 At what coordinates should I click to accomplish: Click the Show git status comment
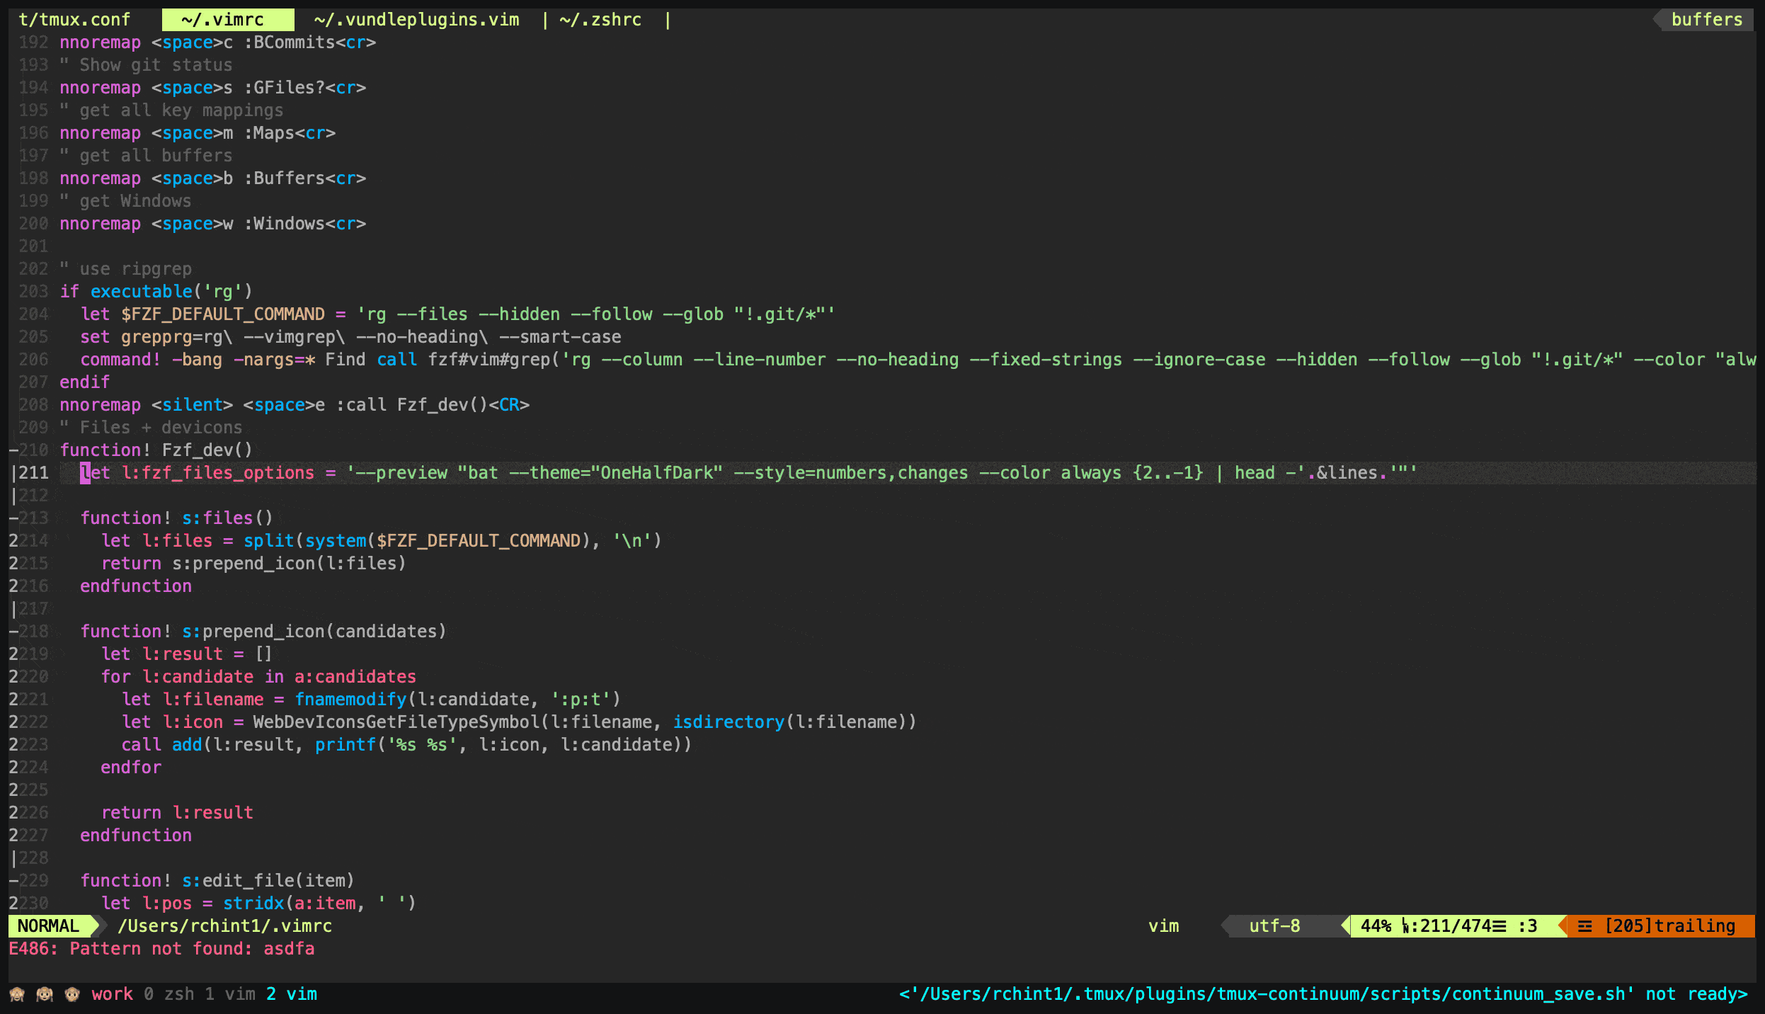pos(146,65)
